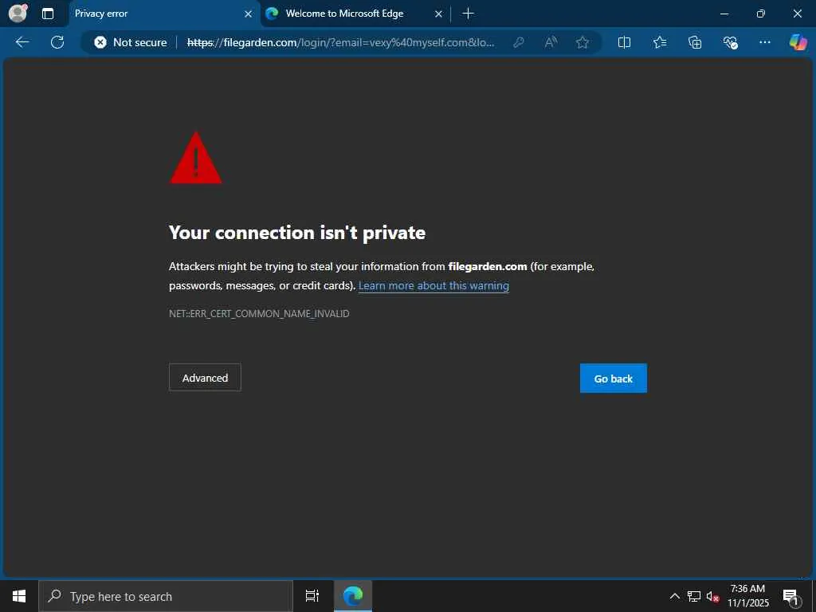Open the Favorites list icon

tap(659, 42)
